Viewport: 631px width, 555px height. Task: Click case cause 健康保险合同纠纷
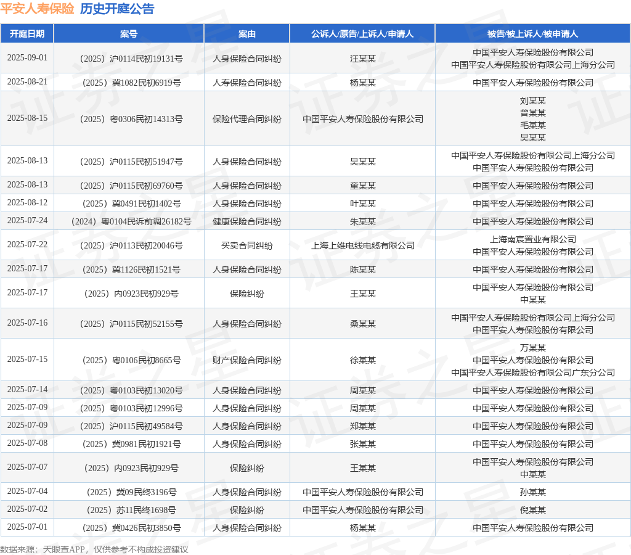click(246, 221)
